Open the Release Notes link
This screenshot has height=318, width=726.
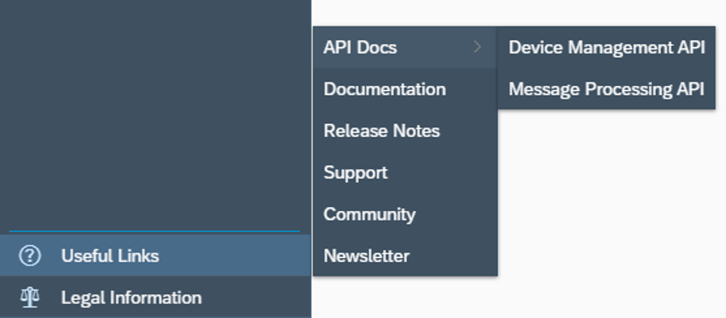[405, 130]
